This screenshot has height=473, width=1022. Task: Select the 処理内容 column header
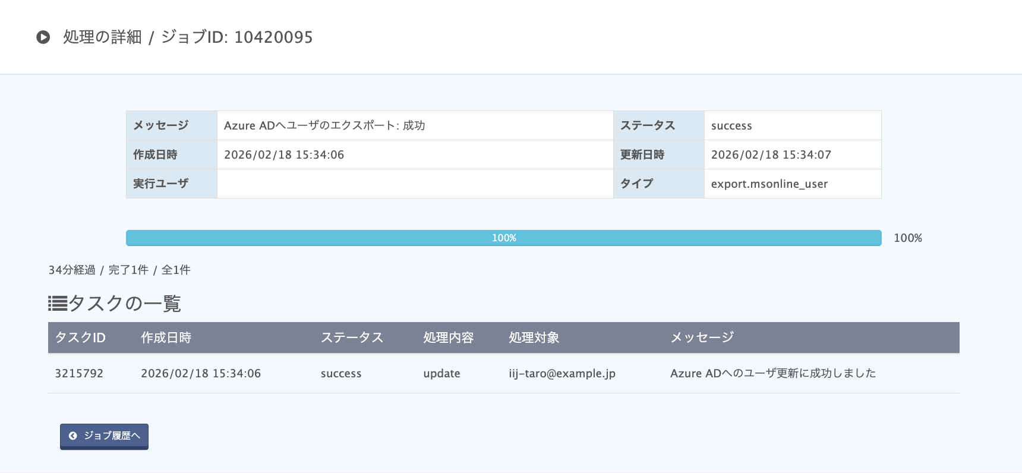coord(448,338)
